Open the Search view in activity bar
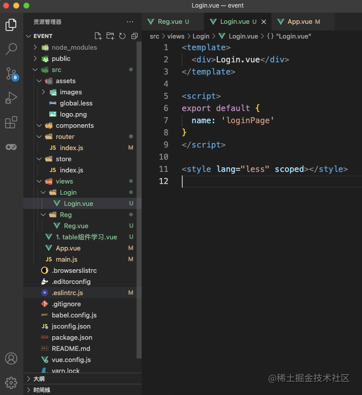 pos(11,49)
